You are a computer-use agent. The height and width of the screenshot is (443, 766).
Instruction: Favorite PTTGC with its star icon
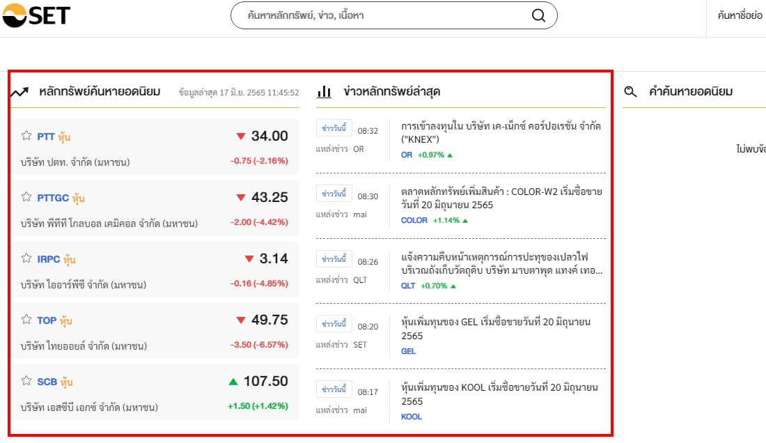[26, 197]
